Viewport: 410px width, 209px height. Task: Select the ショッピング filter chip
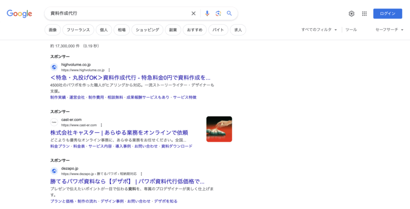[x=147, y=30]
